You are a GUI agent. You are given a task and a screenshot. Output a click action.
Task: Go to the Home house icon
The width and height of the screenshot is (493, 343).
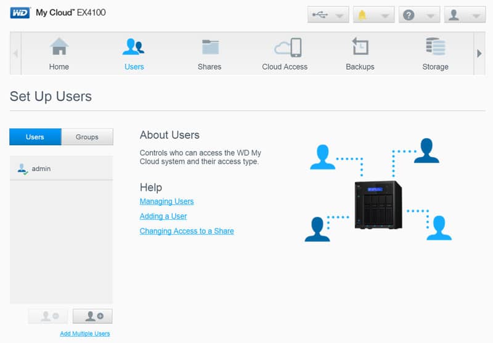coord(59,46)
